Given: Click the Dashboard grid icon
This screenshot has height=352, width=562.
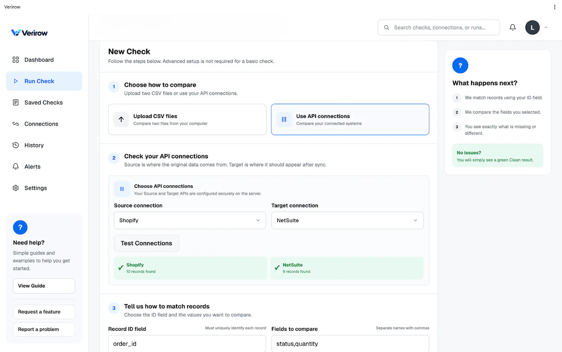Looking at the screenshot, I should point(15,60).
